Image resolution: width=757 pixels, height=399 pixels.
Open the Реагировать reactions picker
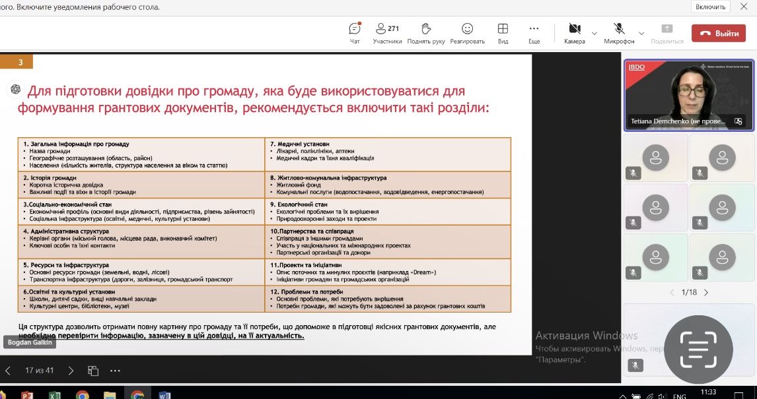[x=467, y=33]
